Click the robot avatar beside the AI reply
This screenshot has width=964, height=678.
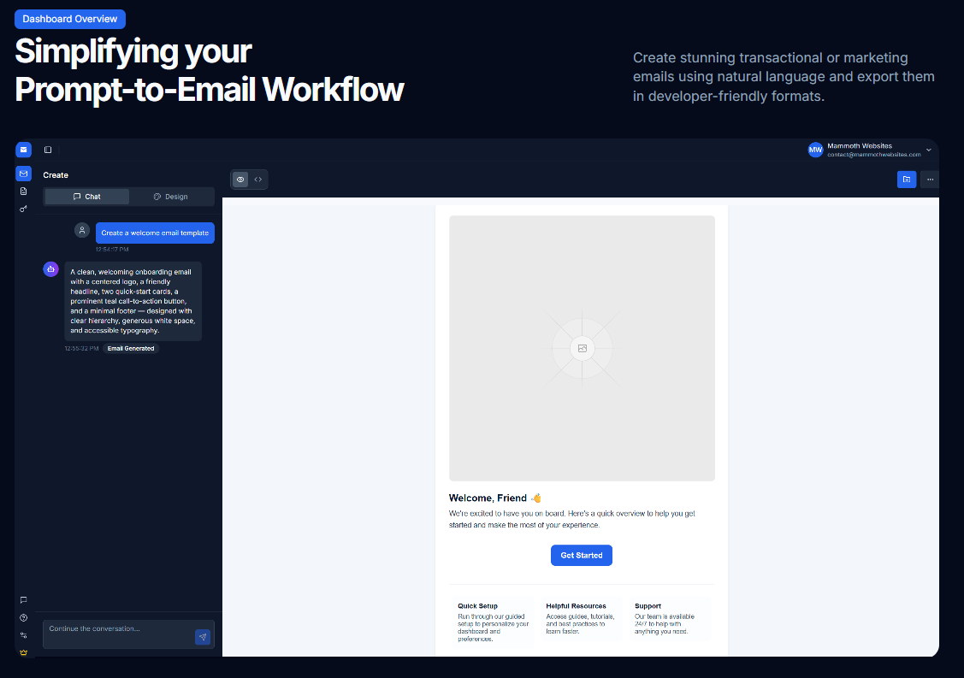[x=50, y=268]
